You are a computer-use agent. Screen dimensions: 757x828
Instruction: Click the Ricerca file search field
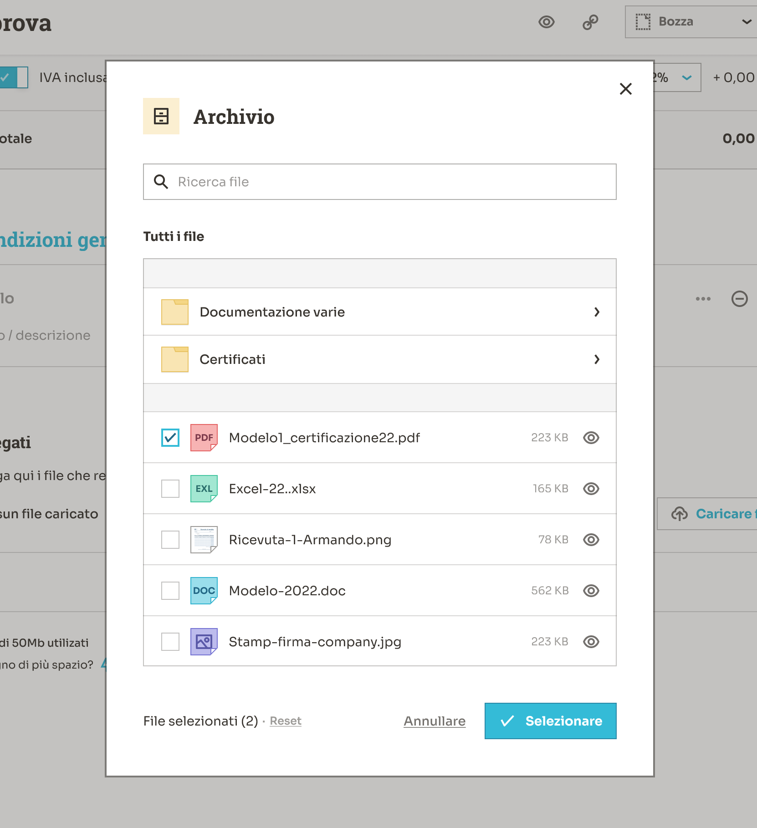click(x=387, y=182)
